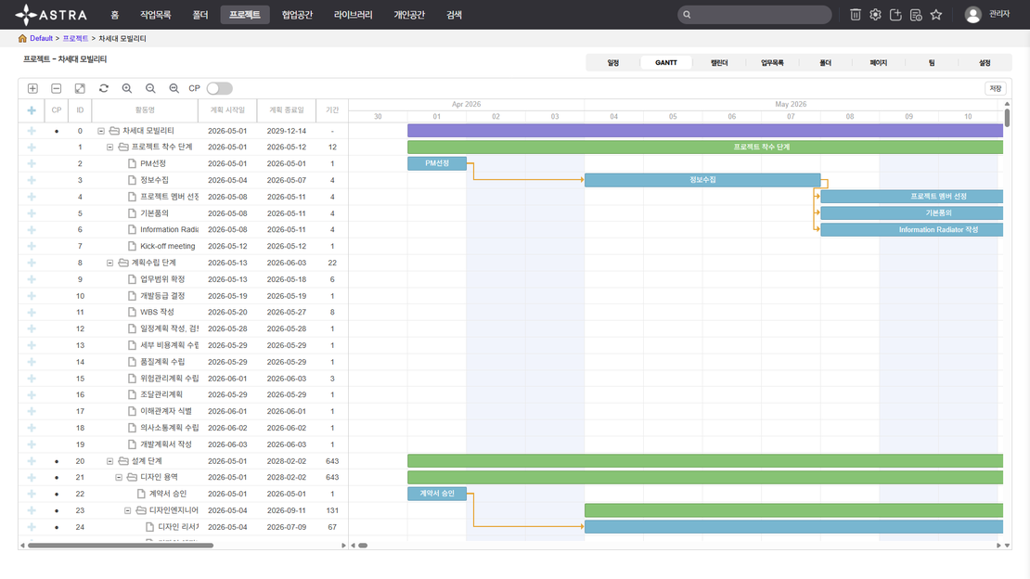
Task: Open the settings gear icon
Action: tap(876, 15)
